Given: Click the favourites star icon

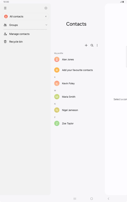Looking at the screenshot, I should point(57,70).
